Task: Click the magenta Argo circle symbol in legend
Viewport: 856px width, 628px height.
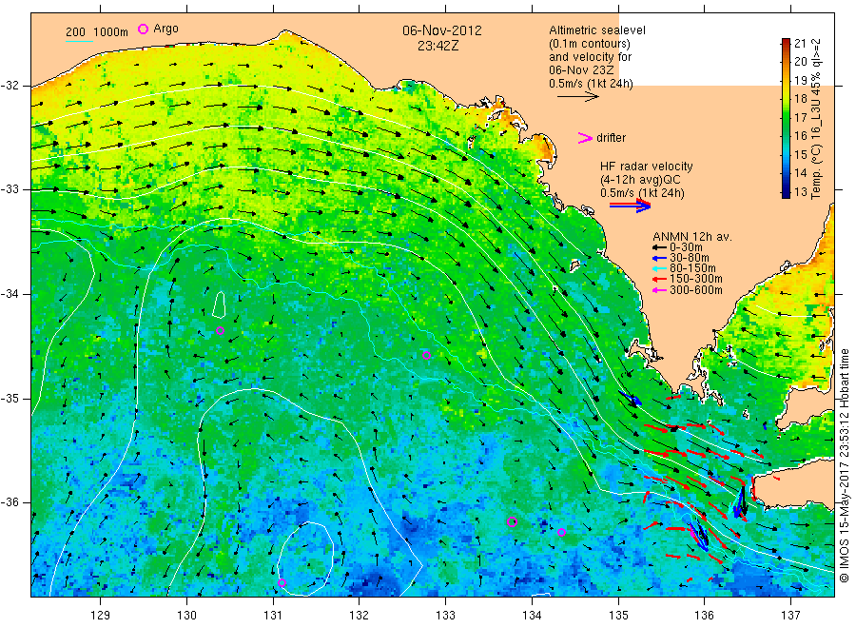Action: coord(143,29)
